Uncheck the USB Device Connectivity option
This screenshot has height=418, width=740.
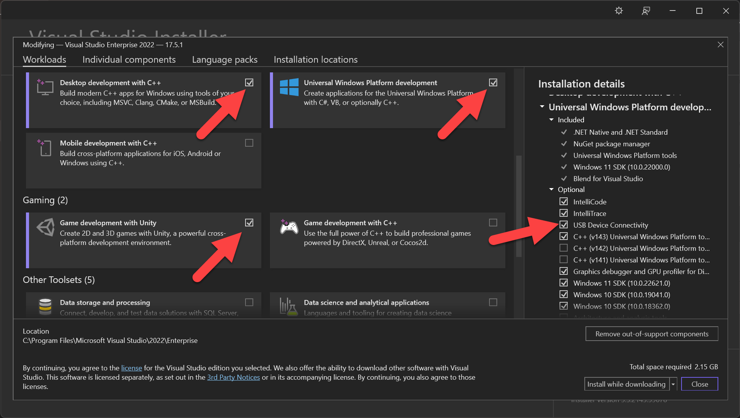pyautogui.click(x=564, y=225)
